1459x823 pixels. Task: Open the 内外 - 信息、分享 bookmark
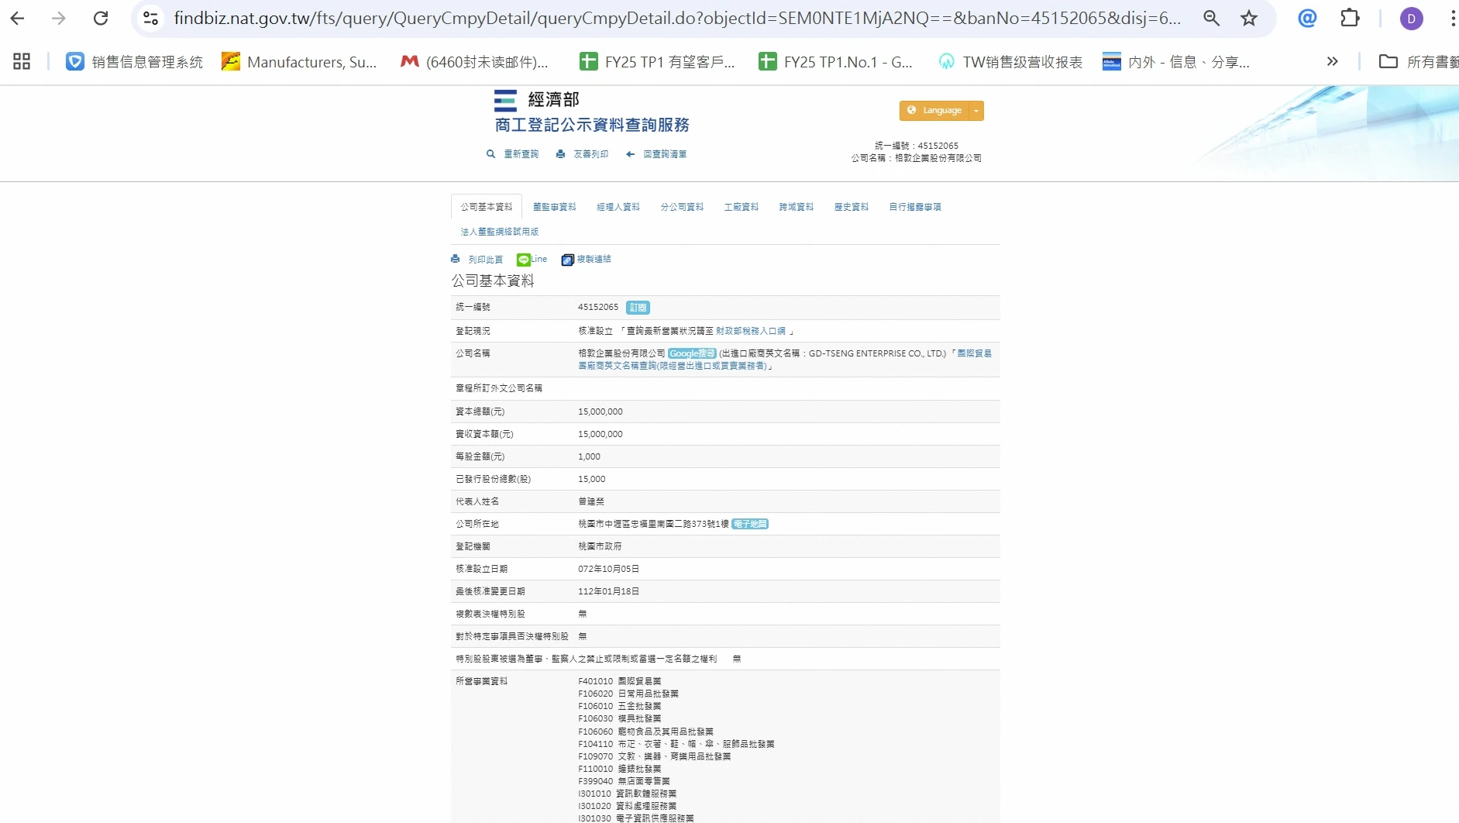[x=1176, y=62]
